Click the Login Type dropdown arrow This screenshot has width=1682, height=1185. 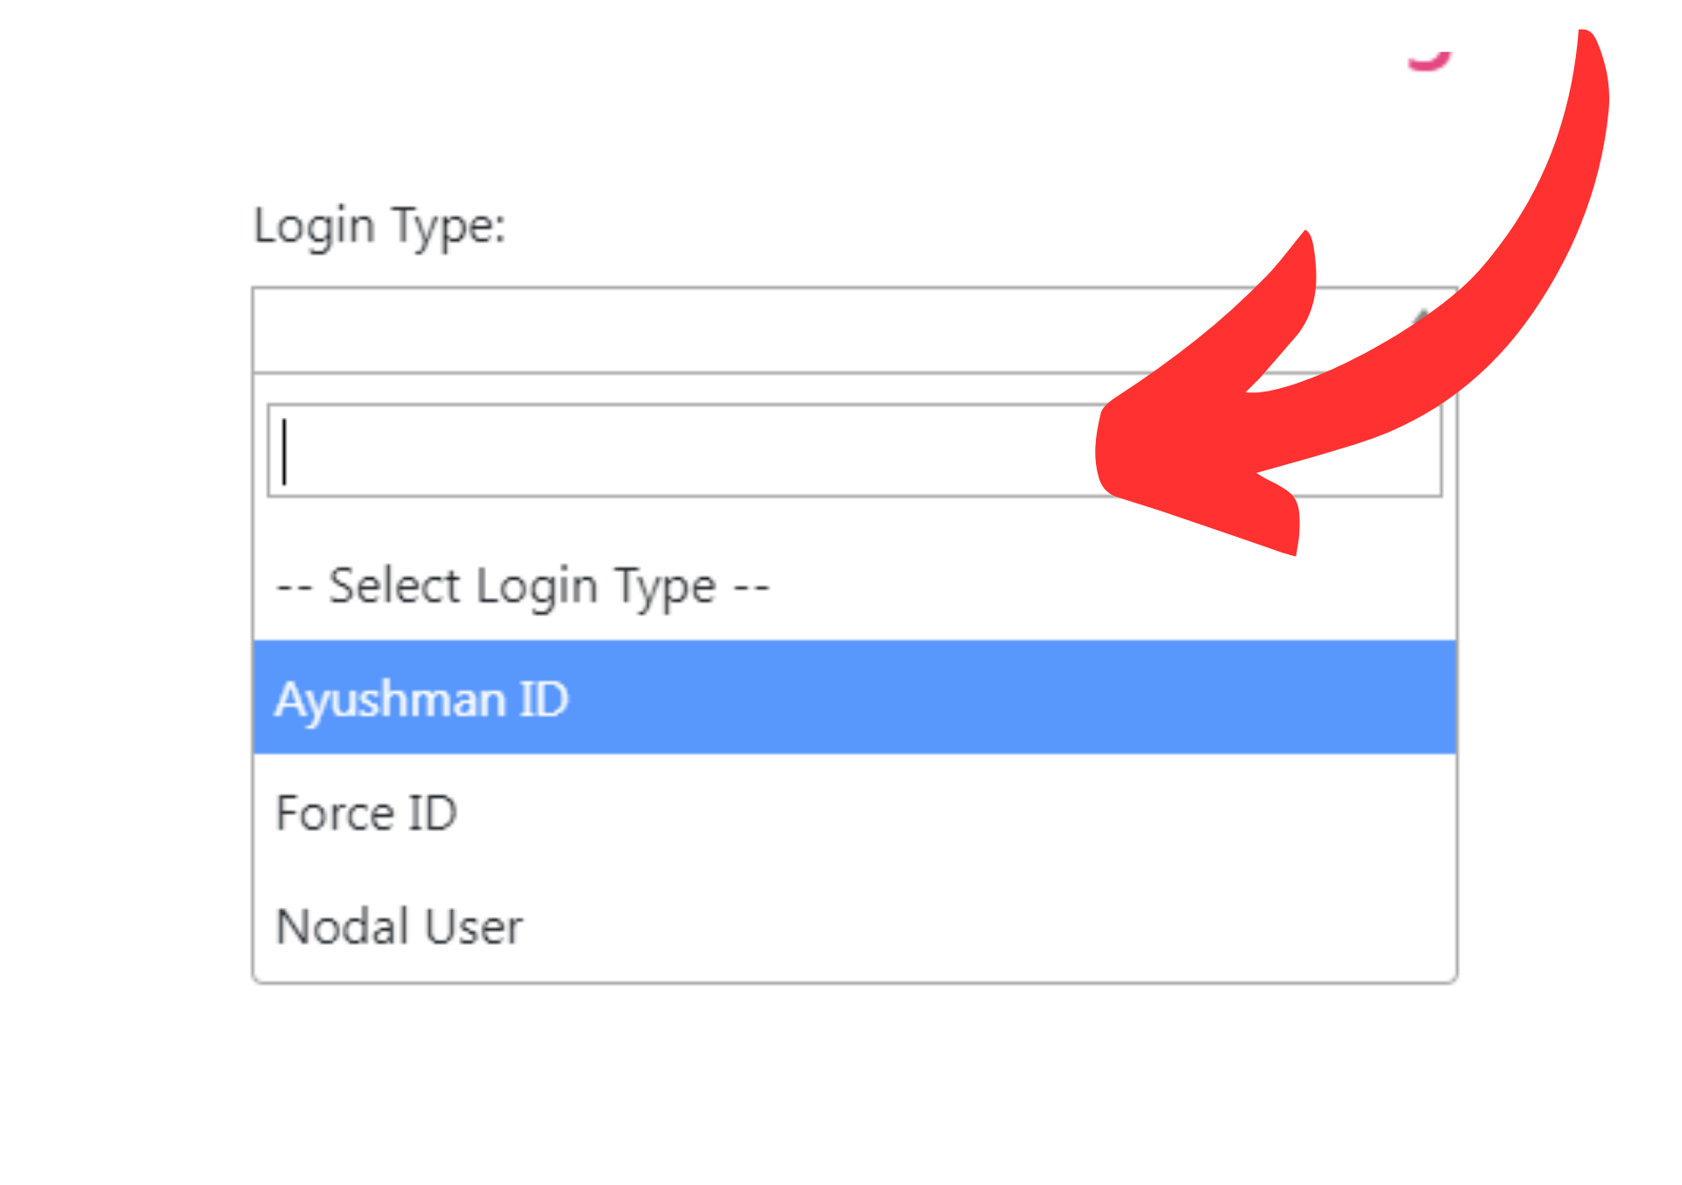coord(1421,317)
